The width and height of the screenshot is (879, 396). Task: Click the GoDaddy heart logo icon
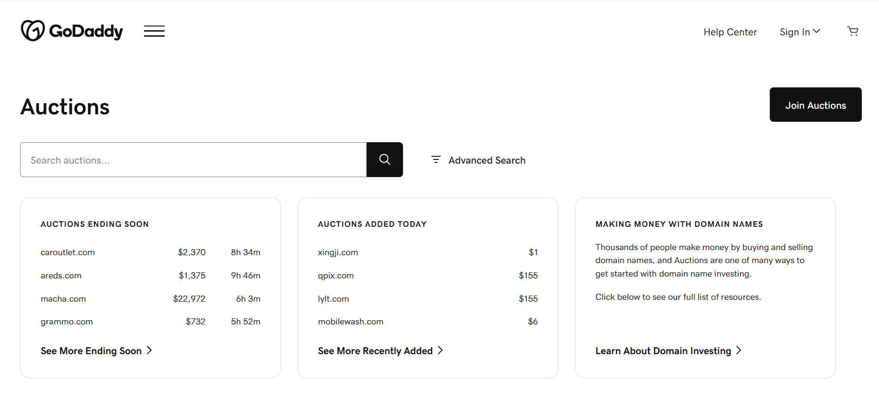tap(33, 31)
